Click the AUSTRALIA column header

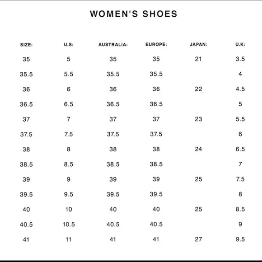[x=113, y=45]
